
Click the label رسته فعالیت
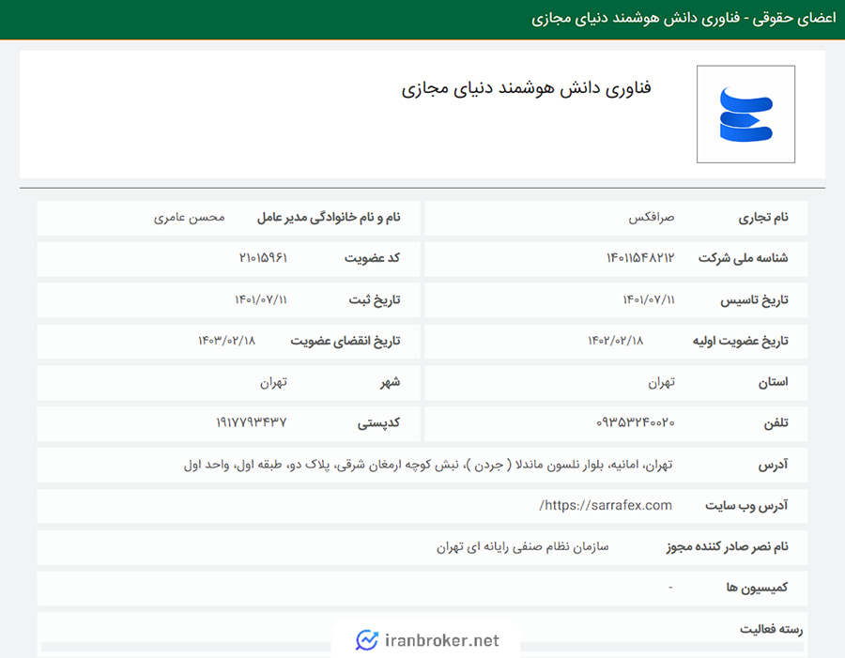[771, 629]
